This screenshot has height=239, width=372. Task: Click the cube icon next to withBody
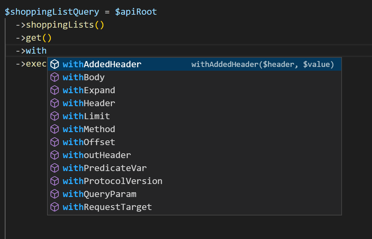pyautogui.click(x=55, y=77)
